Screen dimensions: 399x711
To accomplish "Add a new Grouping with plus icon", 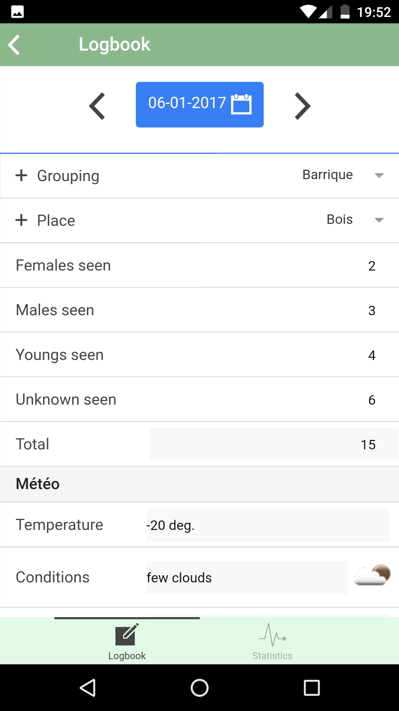I will click(x=21, y=175).
